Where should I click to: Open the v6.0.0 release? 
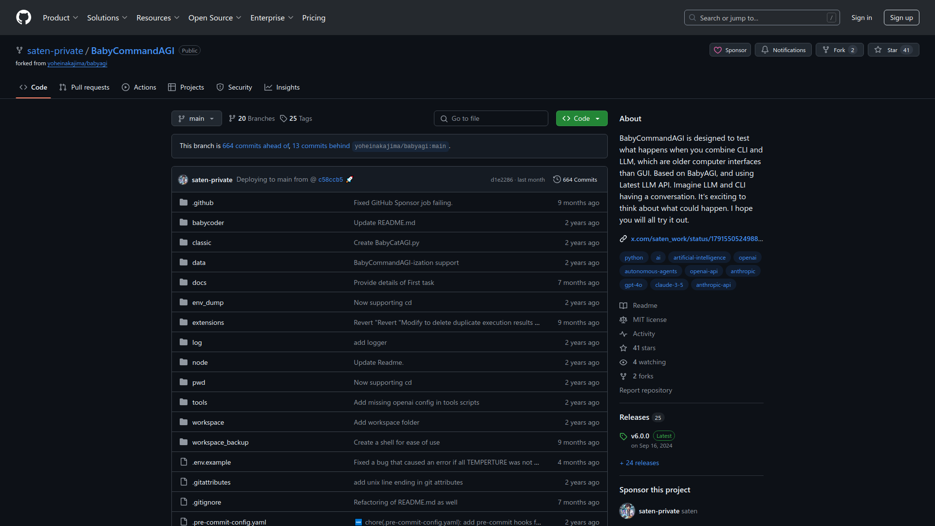(x=640, y=436)
